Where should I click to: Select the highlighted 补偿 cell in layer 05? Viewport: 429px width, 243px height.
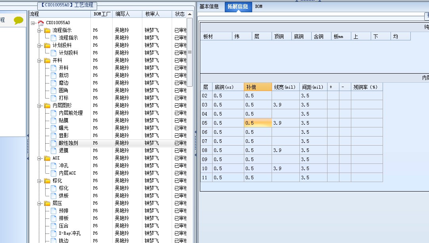coord(258,123)
